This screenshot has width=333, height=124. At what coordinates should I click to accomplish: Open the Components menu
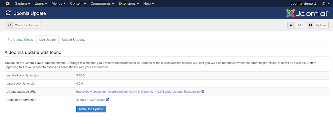pos(102,4)
